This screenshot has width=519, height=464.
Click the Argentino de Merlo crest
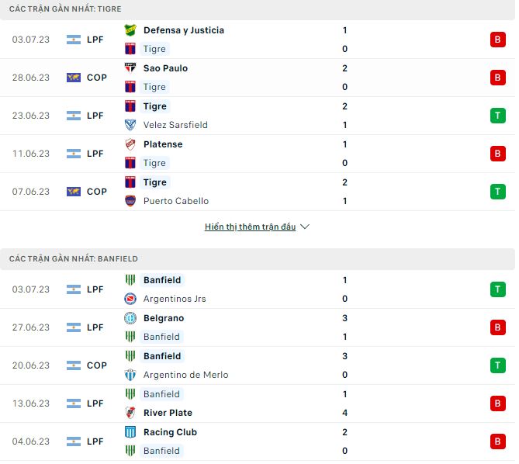point(130,375)
